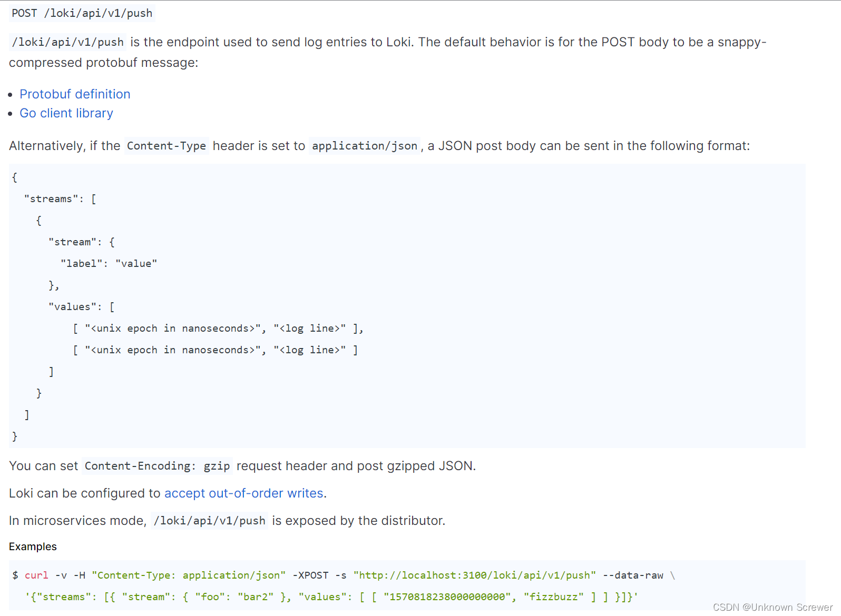Screen dimensions: 841x616
Task: Click the "streams": [ line in JSON block
Action: click(x=60, y=199)
